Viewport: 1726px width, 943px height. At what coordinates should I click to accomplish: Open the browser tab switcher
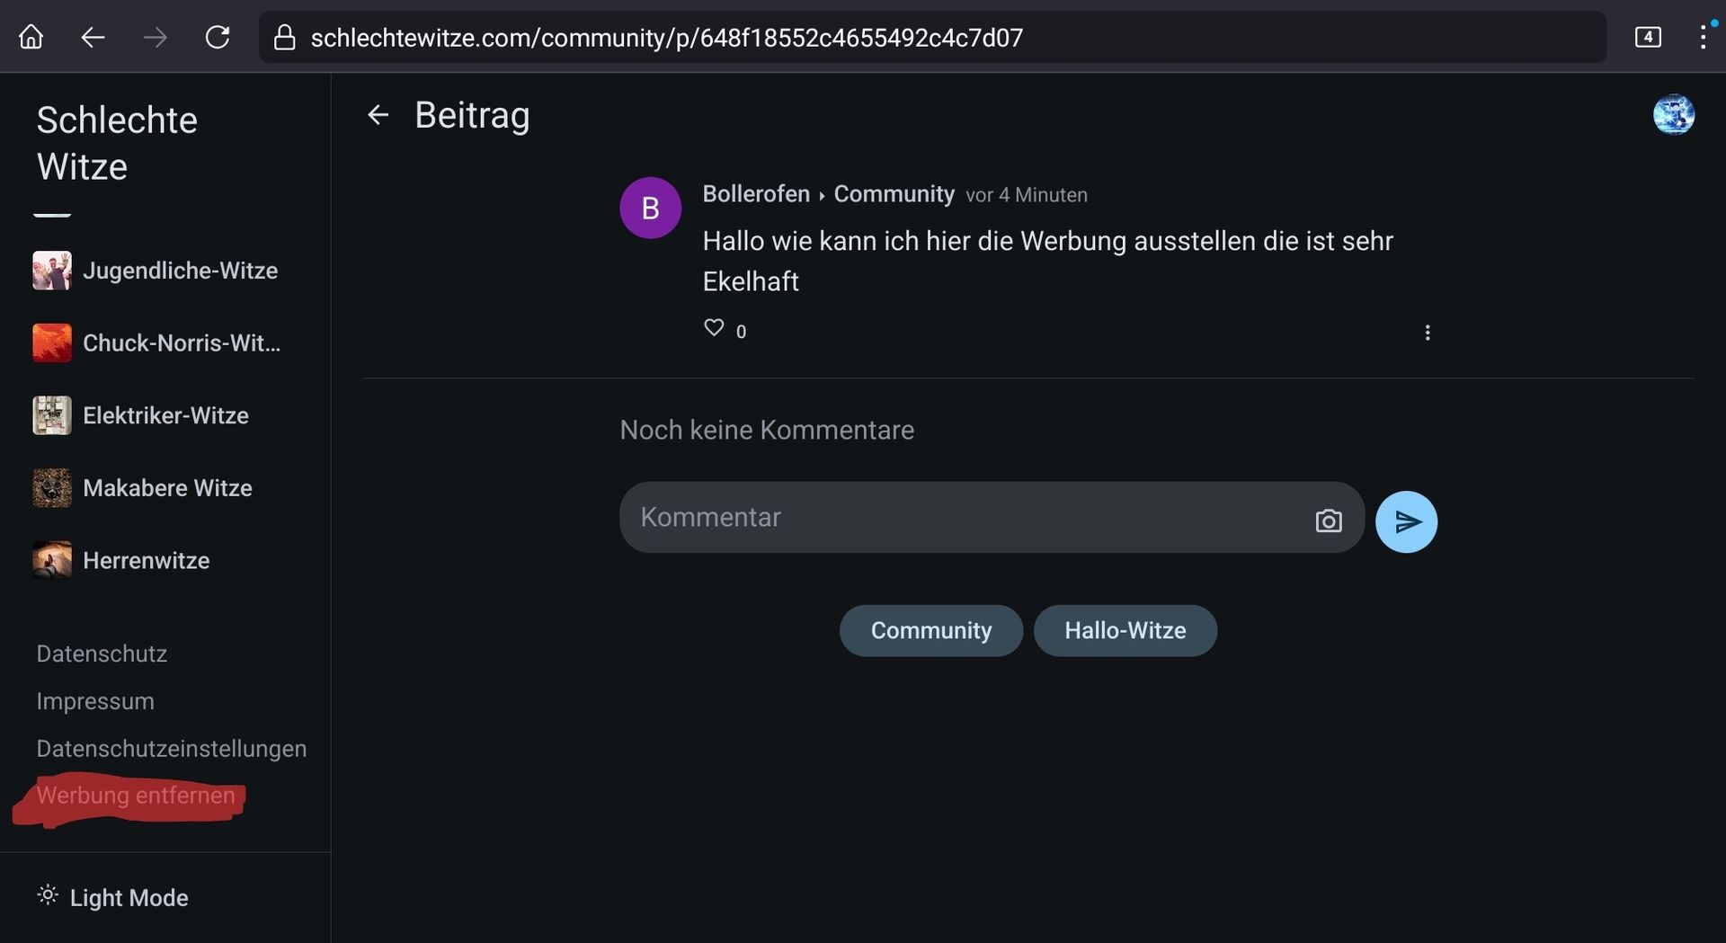1647,37
